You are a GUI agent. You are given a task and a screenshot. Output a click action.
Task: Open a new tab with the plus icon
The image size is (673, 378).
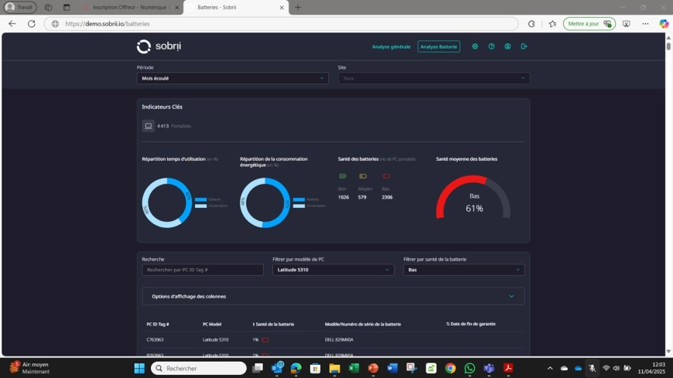(x=298, y=7)
